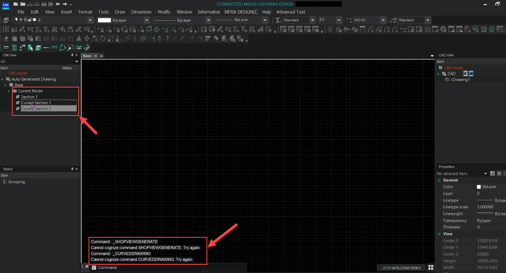This screenshot has width=506, height=273.
Task: Click the New file icon in title bar
Action: [x=16, y=4]
